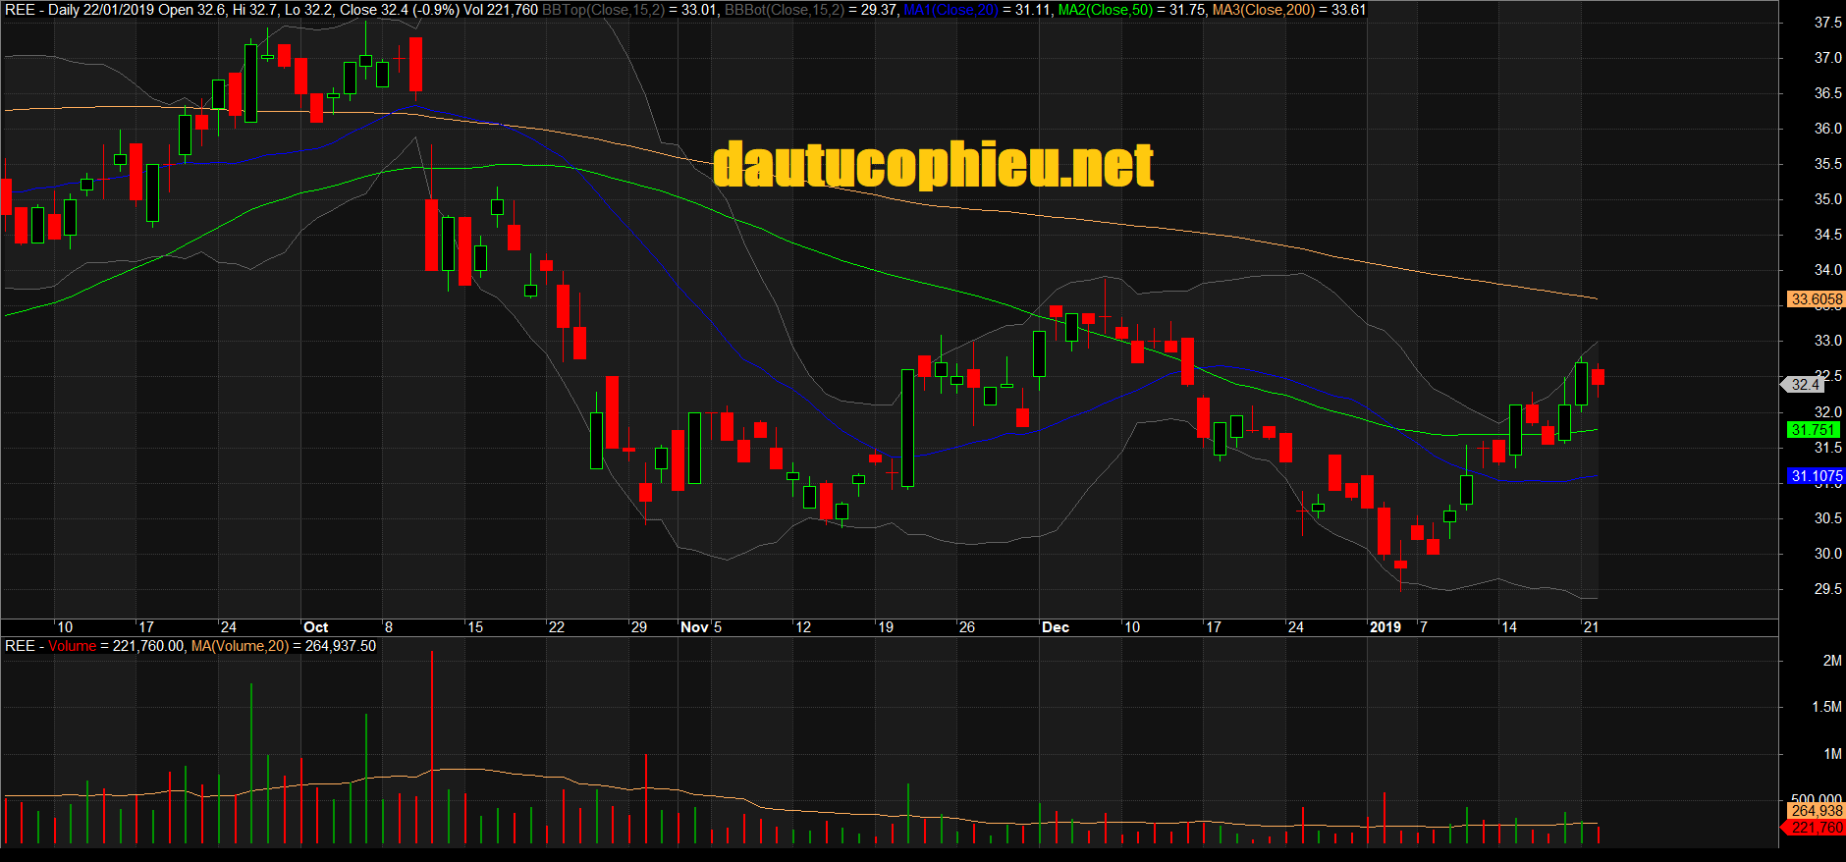This screenshot has width=1846, height=862.
Task: Click the 32.4 last price marker
Action: tap(1803, 385)
